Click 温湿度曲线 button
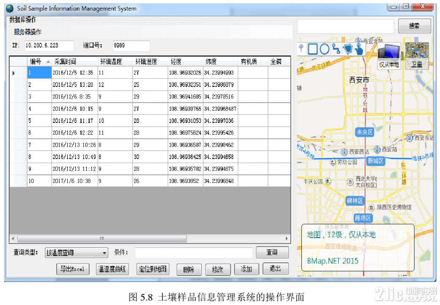 pyautogui.click(x=112, y=269)
